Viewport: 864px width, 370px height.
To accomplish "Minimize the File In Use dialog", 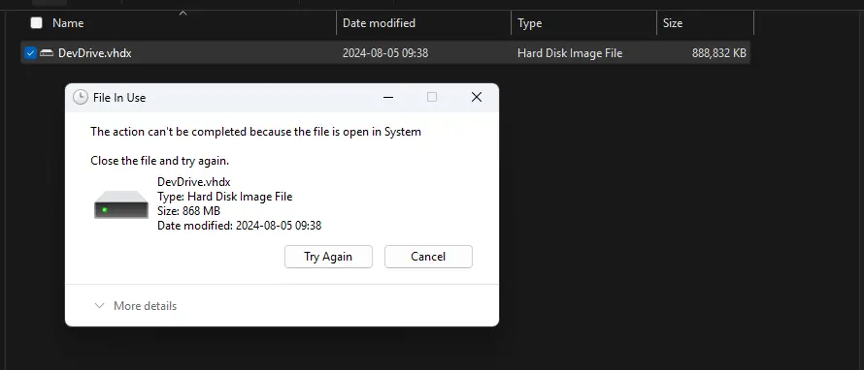I will (388, 97).
